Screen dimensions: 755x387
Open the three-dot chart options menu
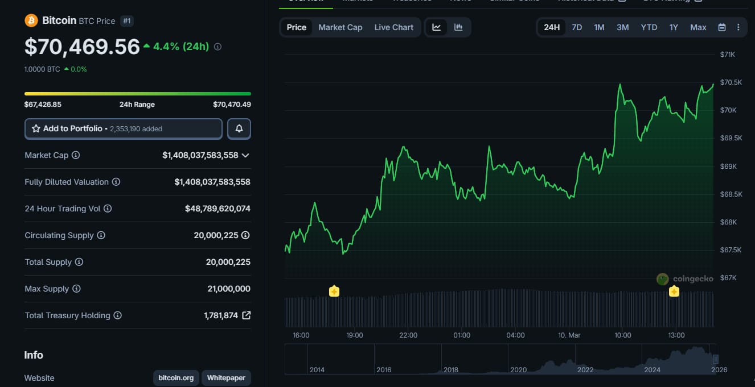tap(738, 27)
